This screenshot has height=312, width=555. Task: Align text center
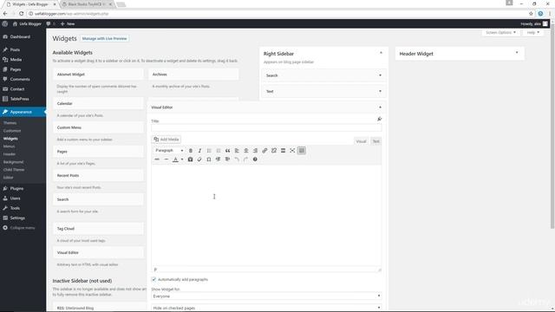(246, 151)
